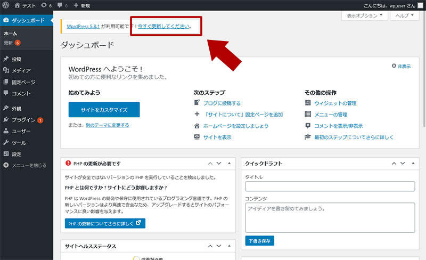
Task: Click the ユーザー person icon
Action: [6, 131]
